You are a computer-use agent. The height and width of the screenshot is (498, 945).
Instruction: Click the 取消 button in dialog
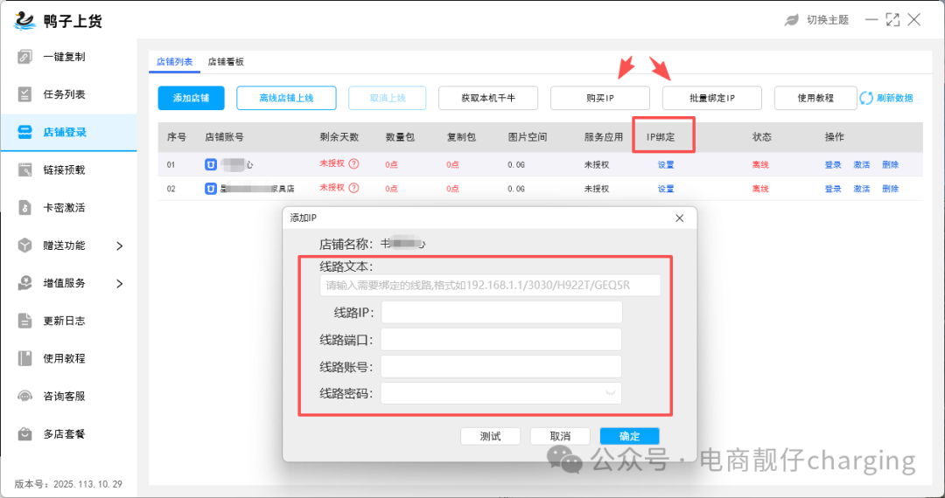pyautogui.click(x=561, y=436)
